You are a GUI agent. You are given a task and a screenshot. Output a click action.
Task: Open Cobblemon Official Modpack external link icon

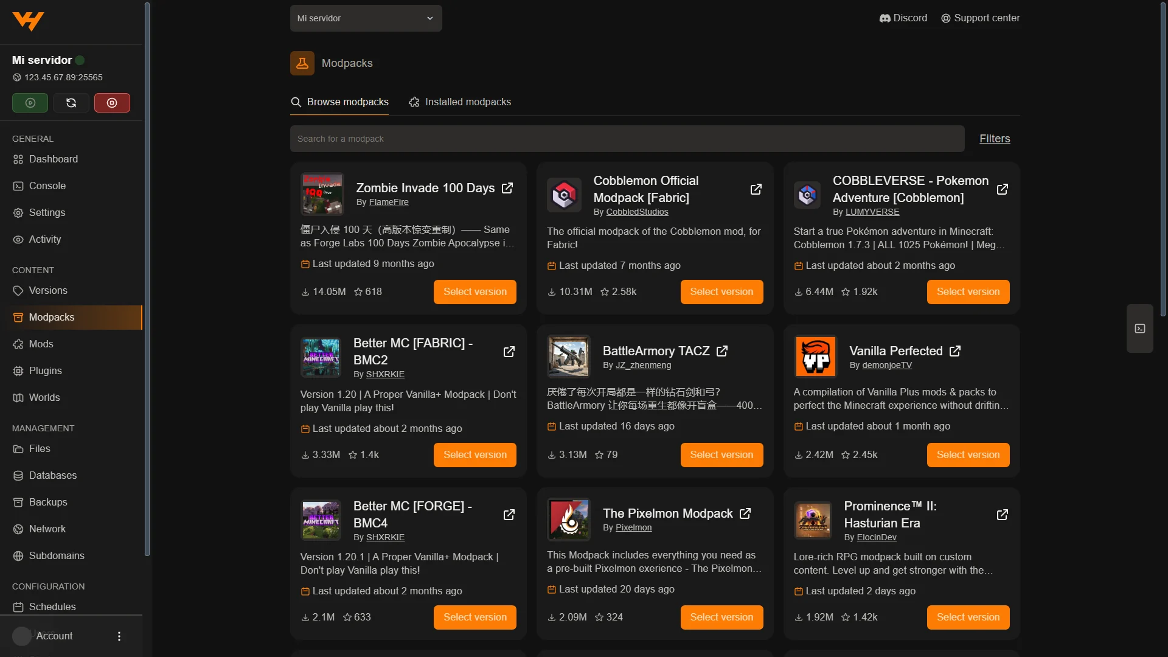pyautogui.click(x=756, y=189)
